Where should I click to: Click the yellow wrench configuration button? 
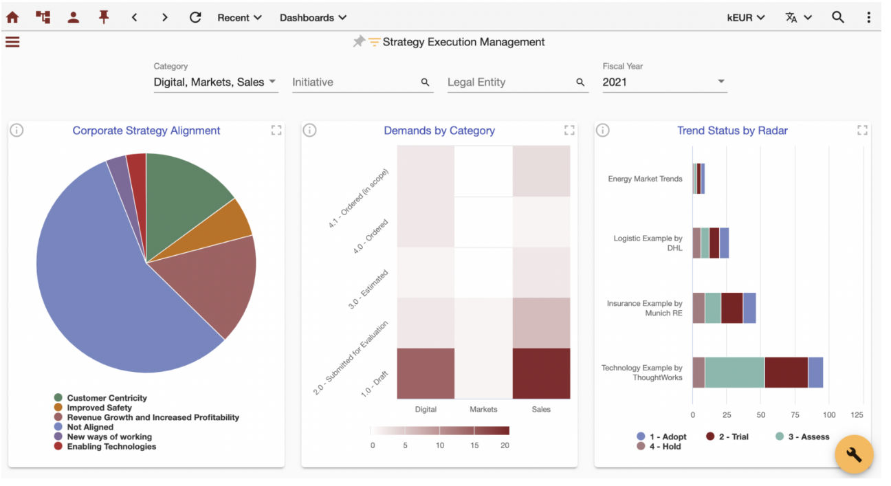point(854,454)
